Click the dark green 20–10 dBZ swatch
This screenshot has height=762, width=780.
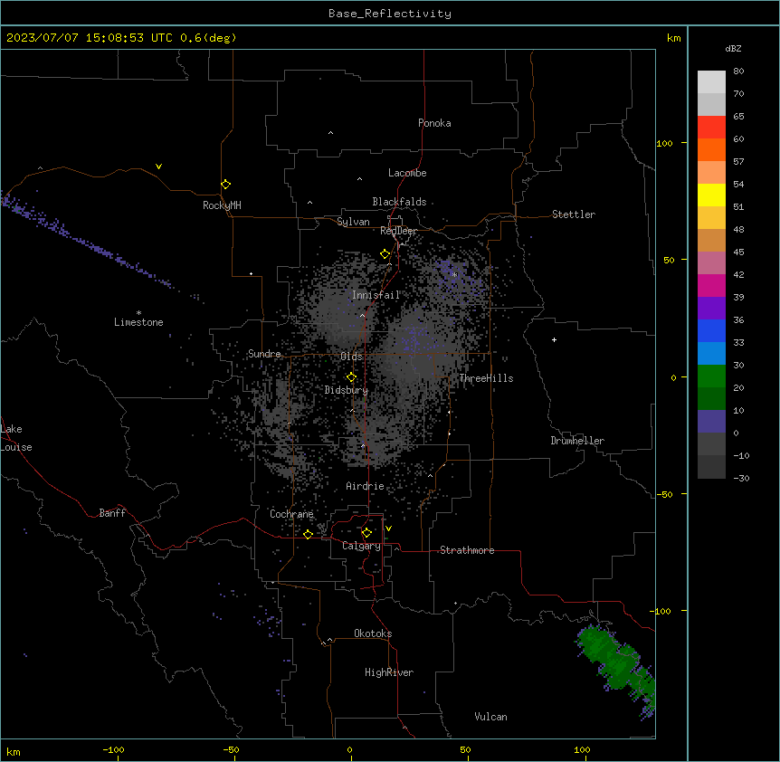click(711, 399)
